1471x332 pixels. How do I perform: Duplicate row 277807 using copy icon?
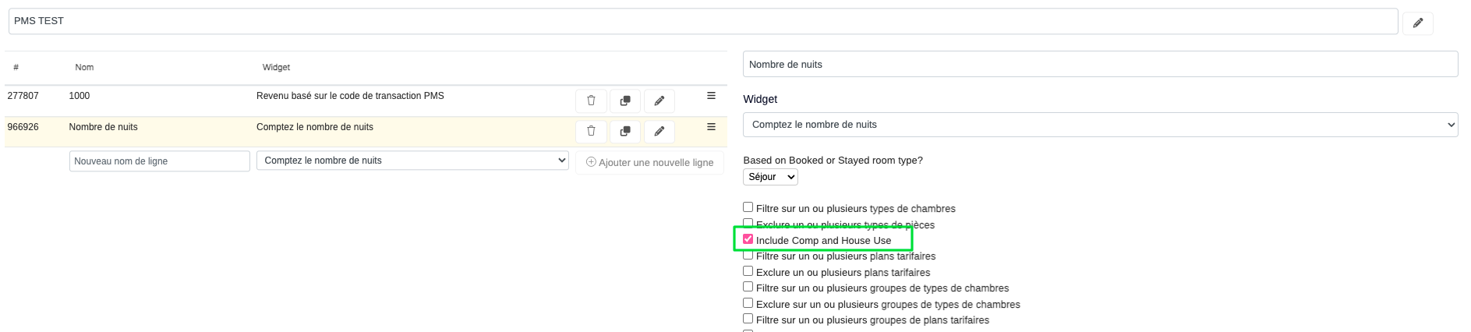click(625, 101)
